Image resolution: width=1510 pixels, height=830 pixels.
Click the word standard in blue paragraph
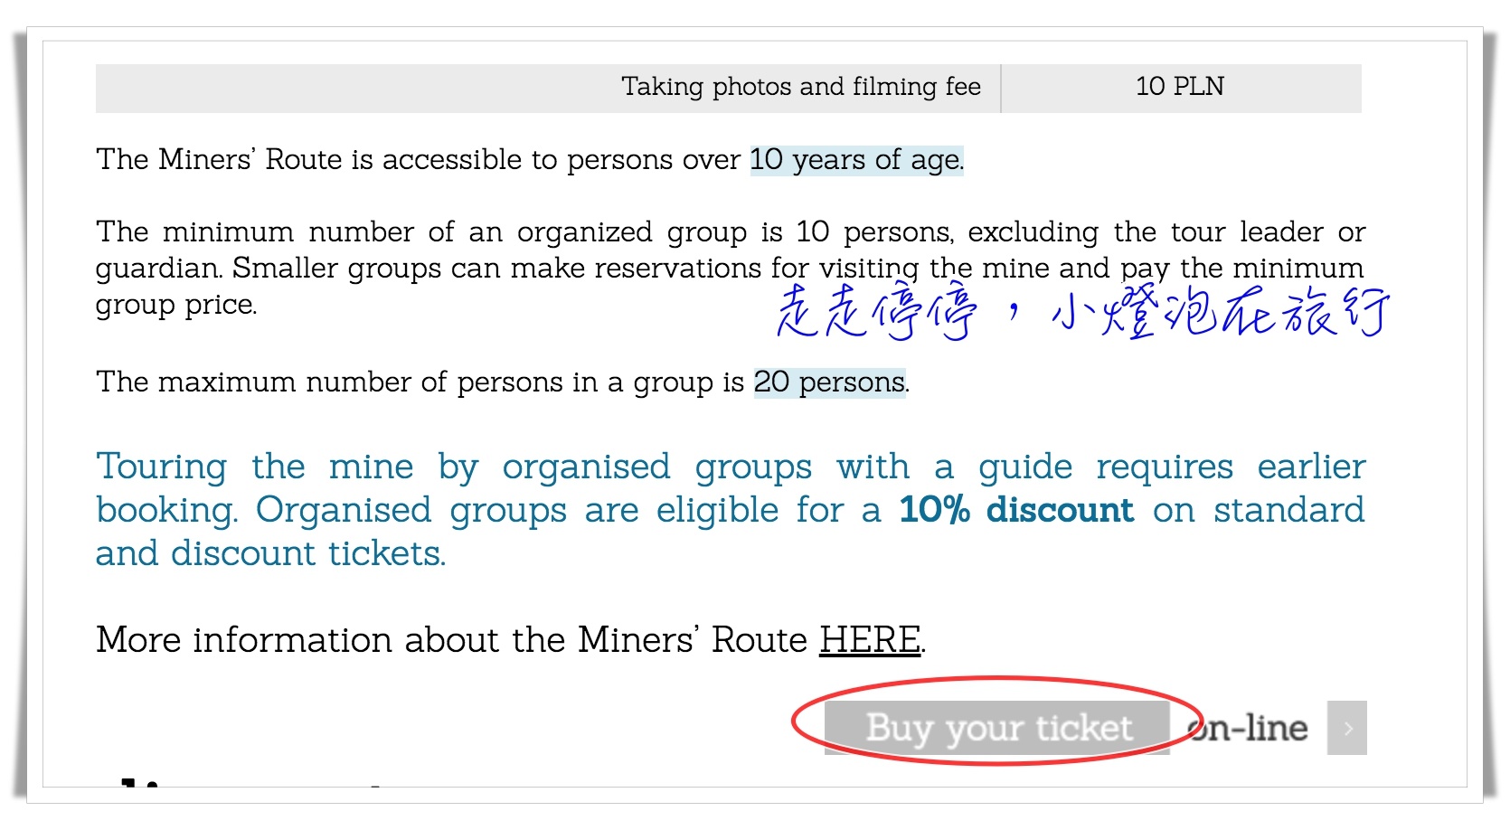pyautogui.click(x=1288, y=510)
